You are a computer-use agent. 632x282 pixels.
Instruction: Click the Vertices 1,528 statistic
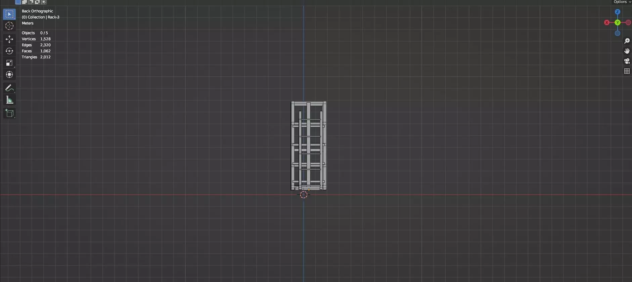click(x=36, y=39)
